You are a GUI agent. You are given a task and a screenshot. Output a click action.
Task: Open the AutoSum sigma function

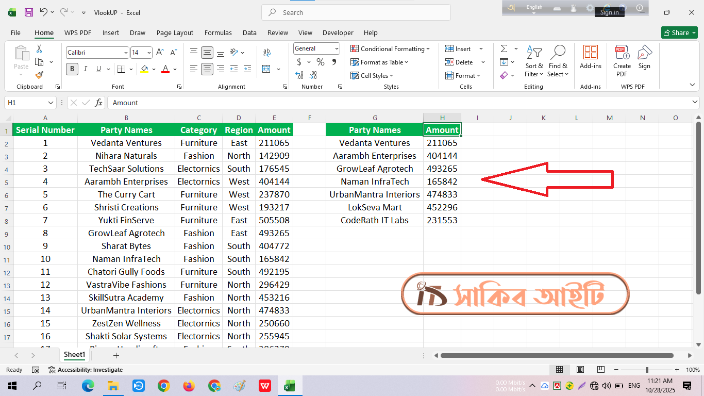tap(504, 48)
